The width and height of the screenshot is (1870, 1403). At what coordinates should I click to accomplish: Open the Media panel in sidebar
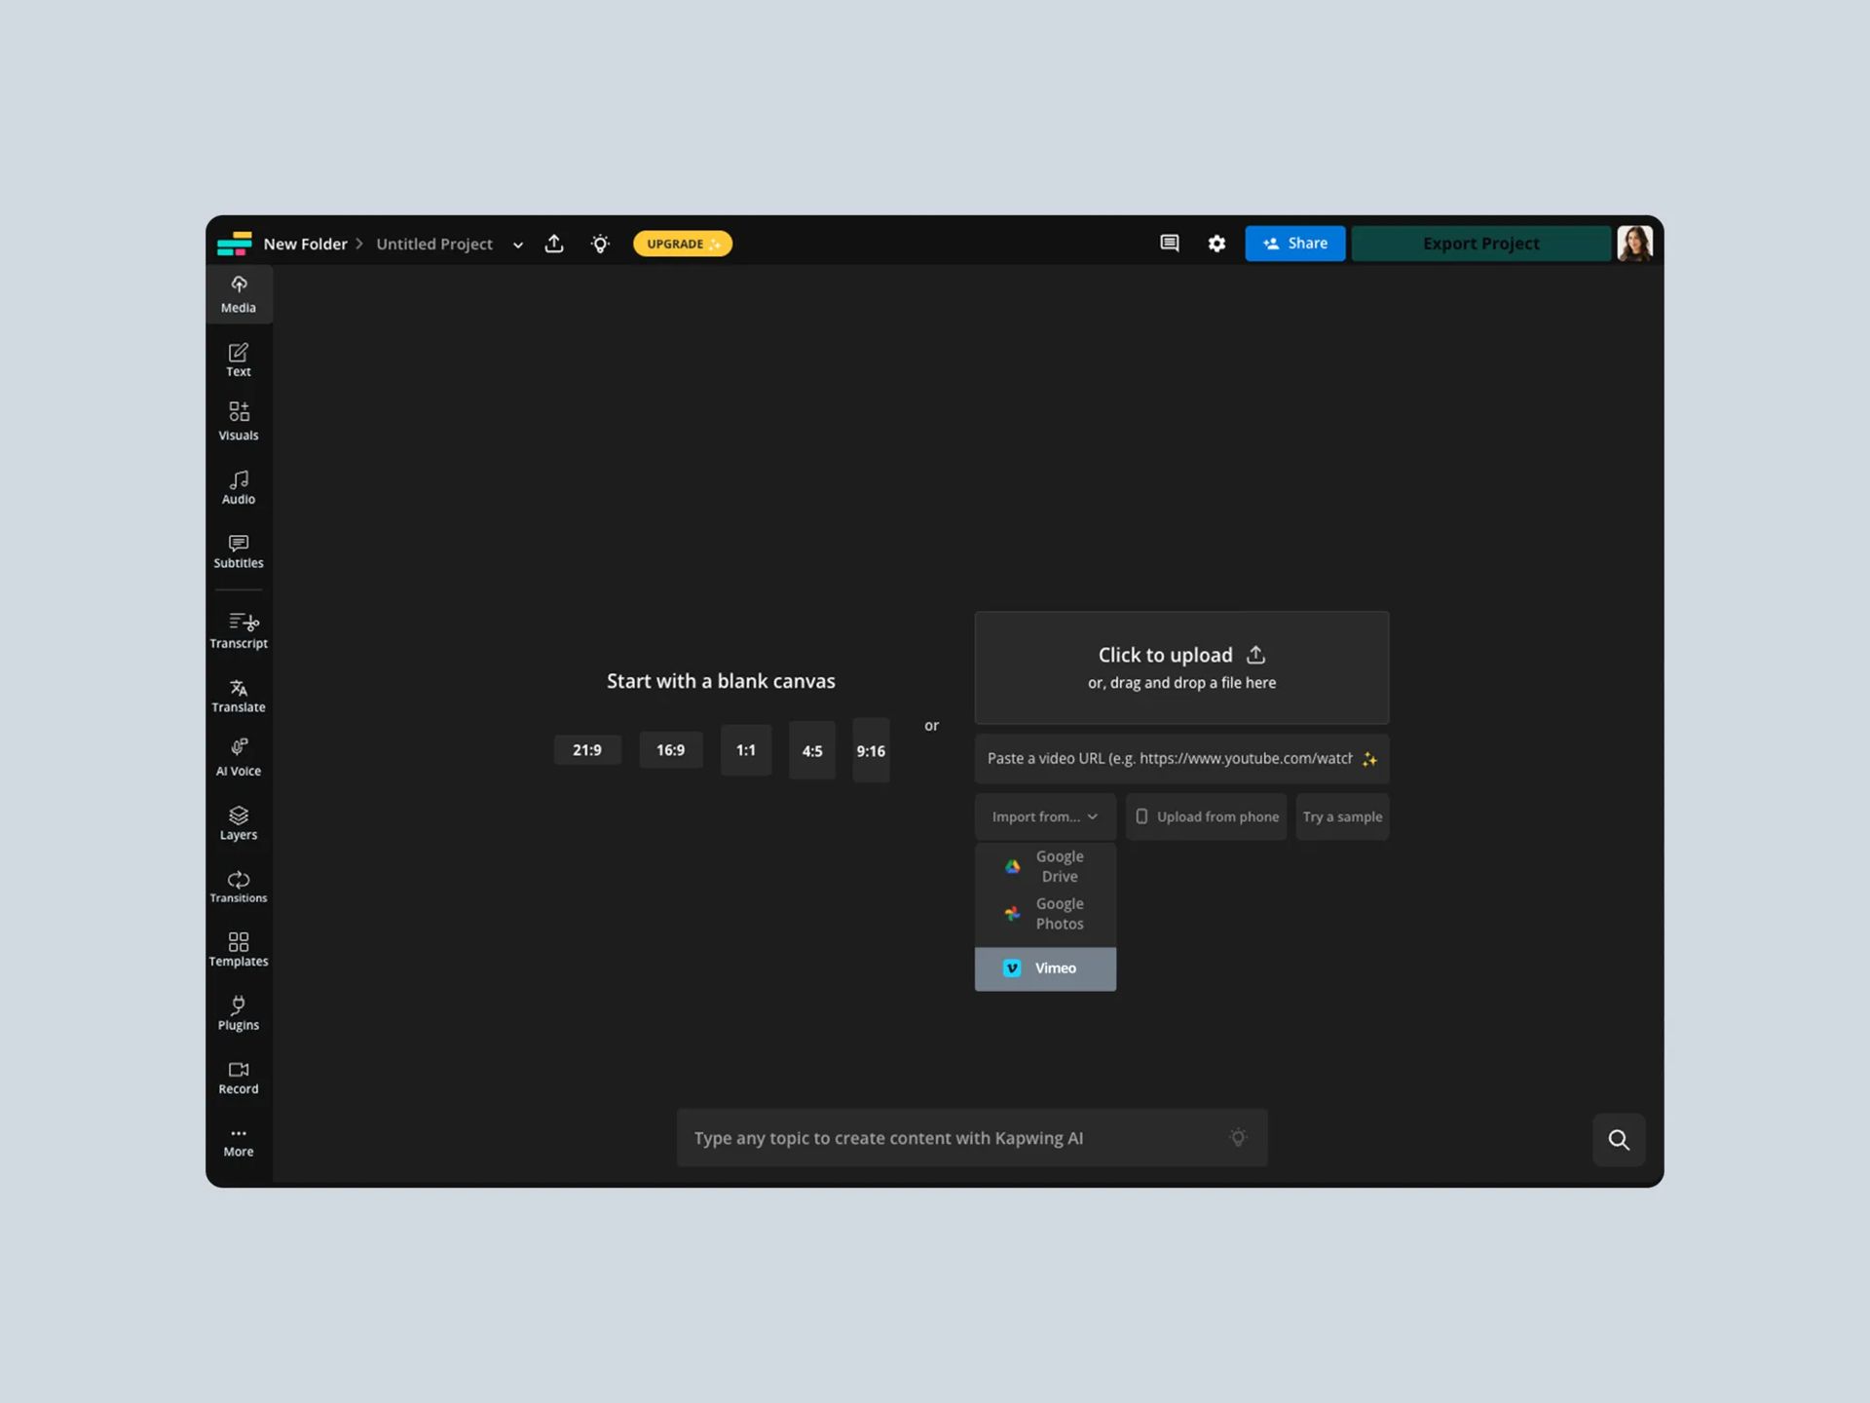point(239,293)
